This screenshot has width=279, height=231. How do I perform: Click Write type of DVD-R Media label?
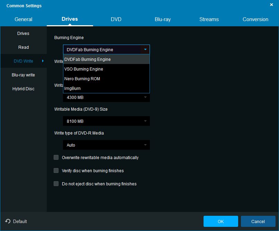[x=79, y=133]
